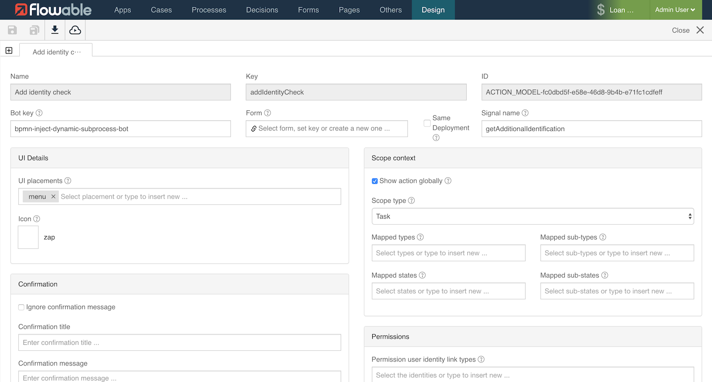
Task: Uncheck Show action globally
Action: click(x=375, y=181)
